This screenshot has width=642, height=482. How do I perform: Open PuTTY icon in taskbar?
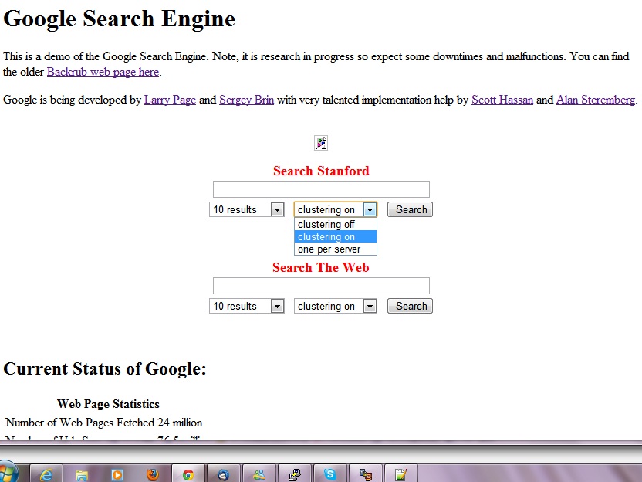294,474
